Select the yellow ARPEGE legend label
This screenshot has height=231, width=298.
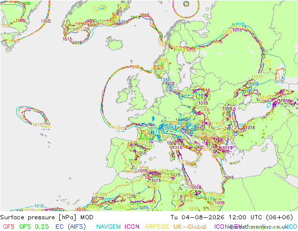[x=157, y=226]
